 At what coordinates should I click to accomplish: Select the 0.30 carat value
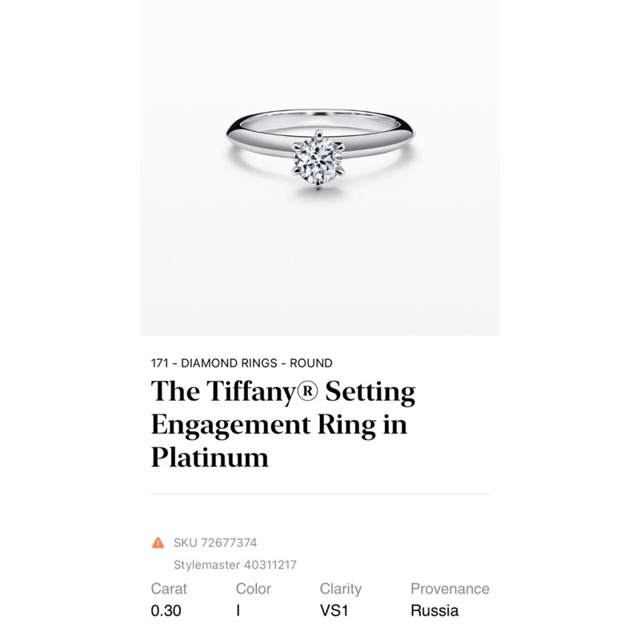166,610
